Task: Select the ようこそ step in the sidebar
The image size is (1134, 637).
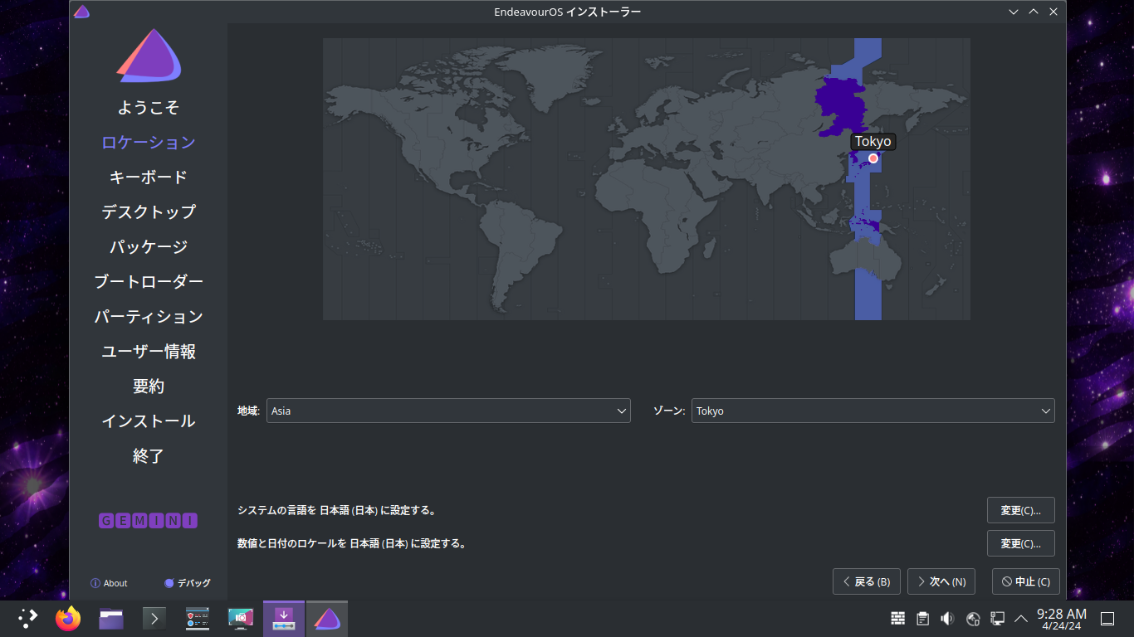Action: [x=149, y=108]
